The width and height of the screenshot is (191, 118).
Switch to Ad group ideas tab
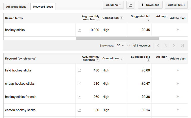coord(16,6)
